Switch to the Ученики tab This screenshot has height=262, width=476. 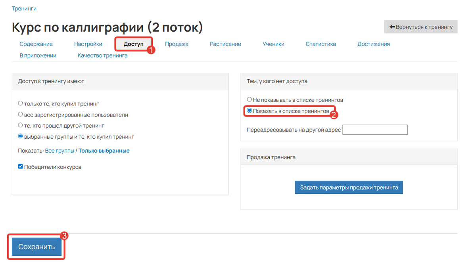[273, 44]
